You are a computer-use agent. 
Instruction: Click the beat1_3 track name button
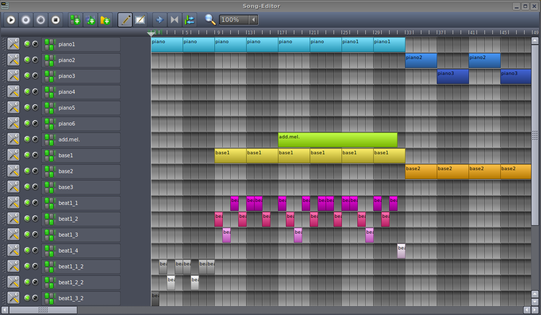[x=81, y=235]
